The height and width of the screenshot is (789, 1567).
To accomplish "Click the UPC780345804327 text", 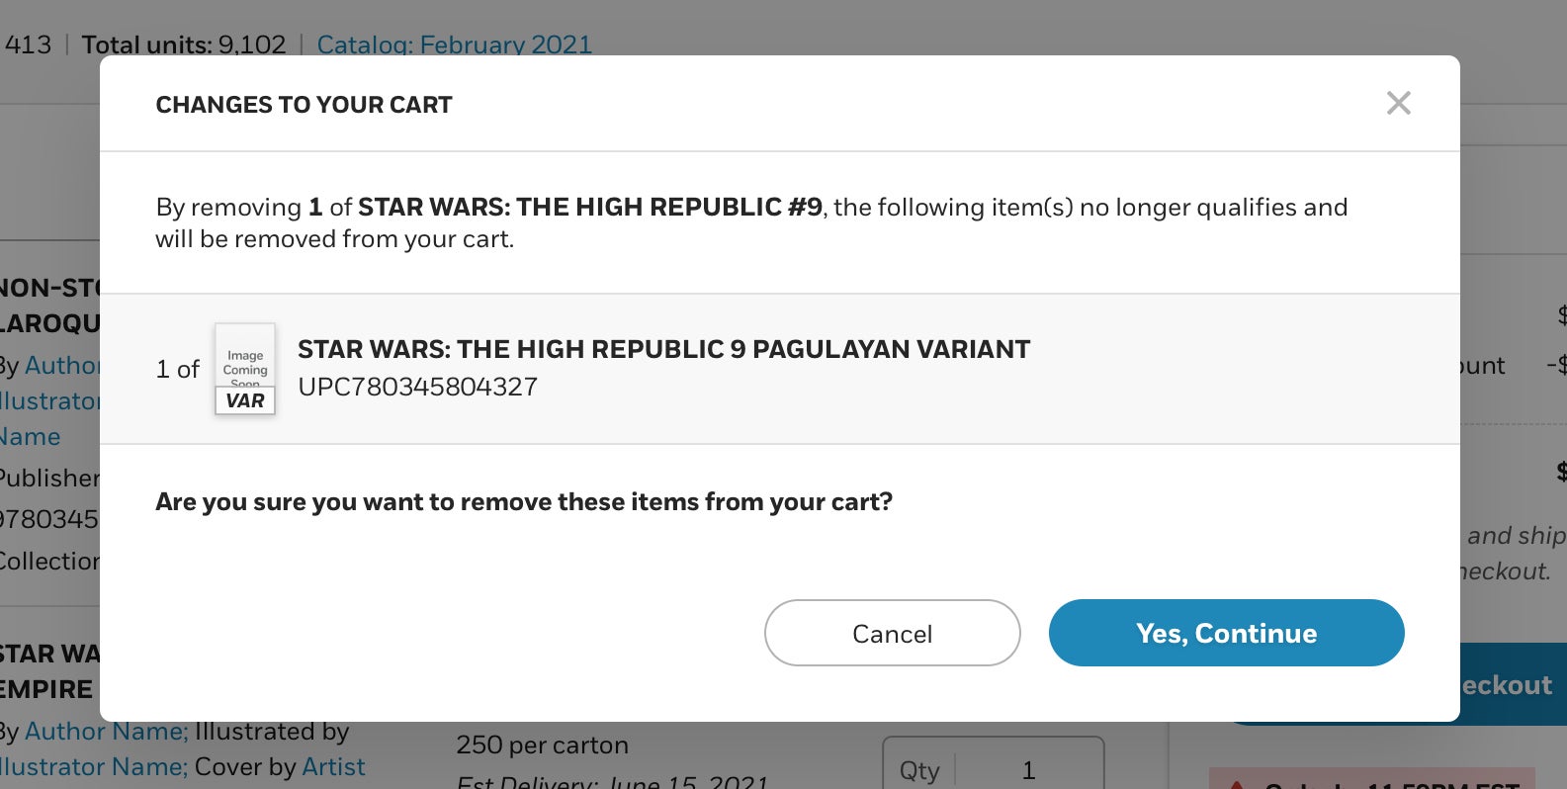I will pyautogui.click(x=417, y=387).
